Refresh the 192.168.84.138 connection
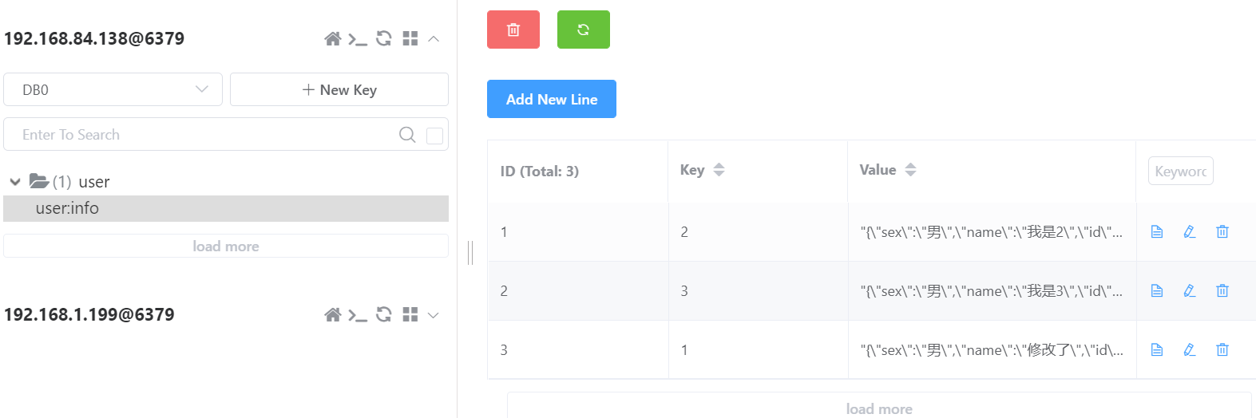The image size is (1256, 418). pyautogui.click(x=384, y=38)
